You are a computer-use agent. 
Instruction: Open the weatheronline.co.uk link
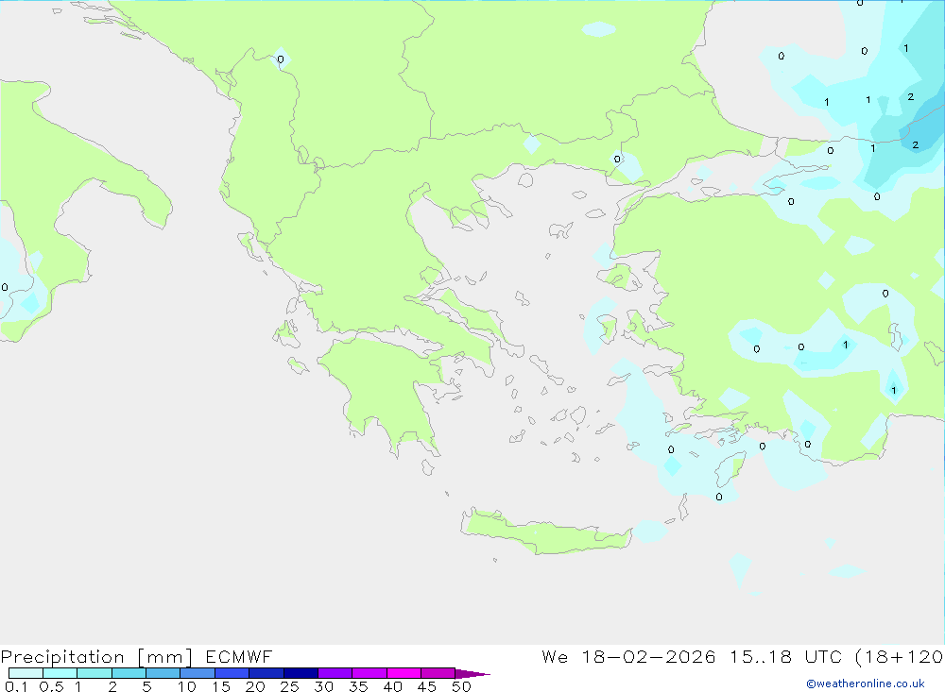point(866,684)
